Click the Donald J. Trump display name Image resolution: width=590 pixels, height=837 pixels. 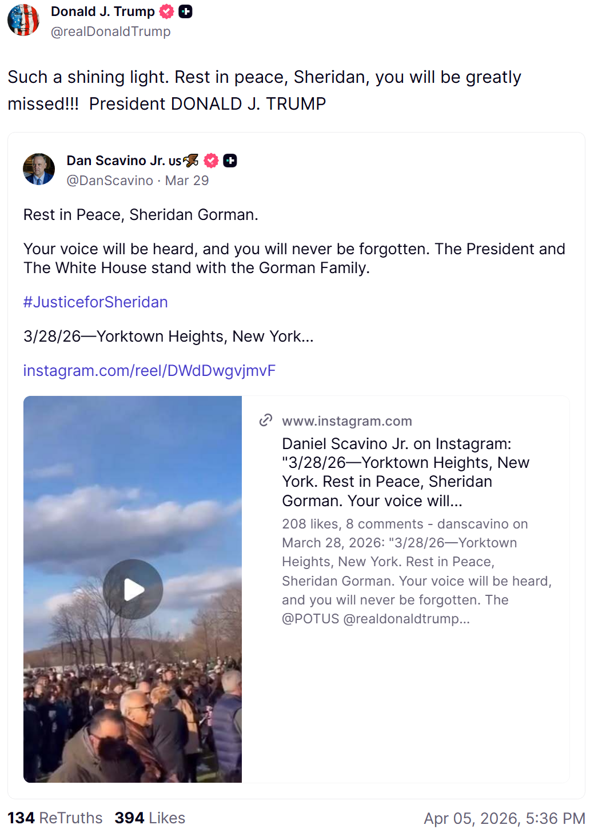(103, 11)
